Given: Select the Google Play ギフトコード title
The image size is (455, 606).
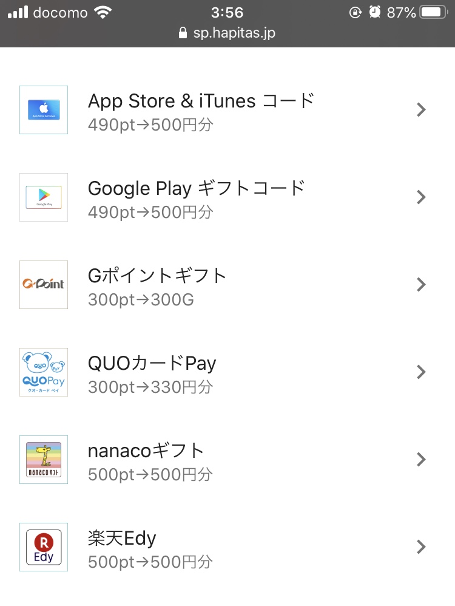Looking at the screenshot, I should [196, 189].
